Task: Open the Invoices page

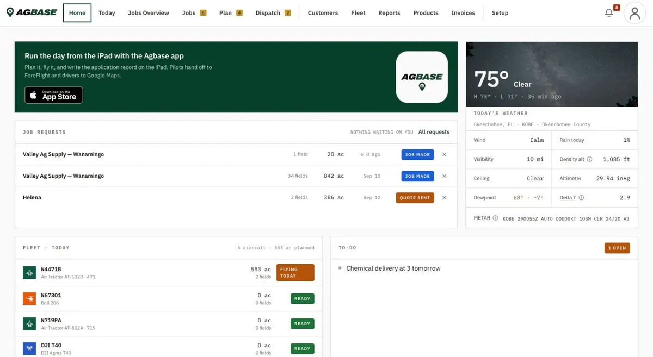Action: [x=463, y=13]
